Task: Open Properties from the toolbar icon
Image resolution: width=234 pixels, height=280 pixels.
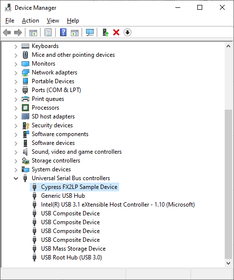Action: click(48, 32)
